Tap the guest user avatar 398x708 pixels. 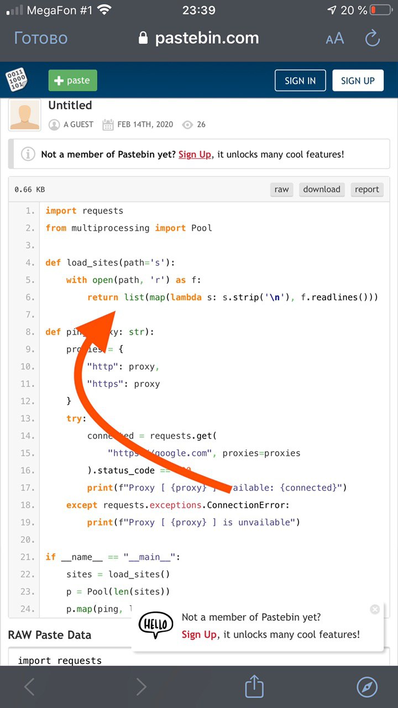[25, 115]
